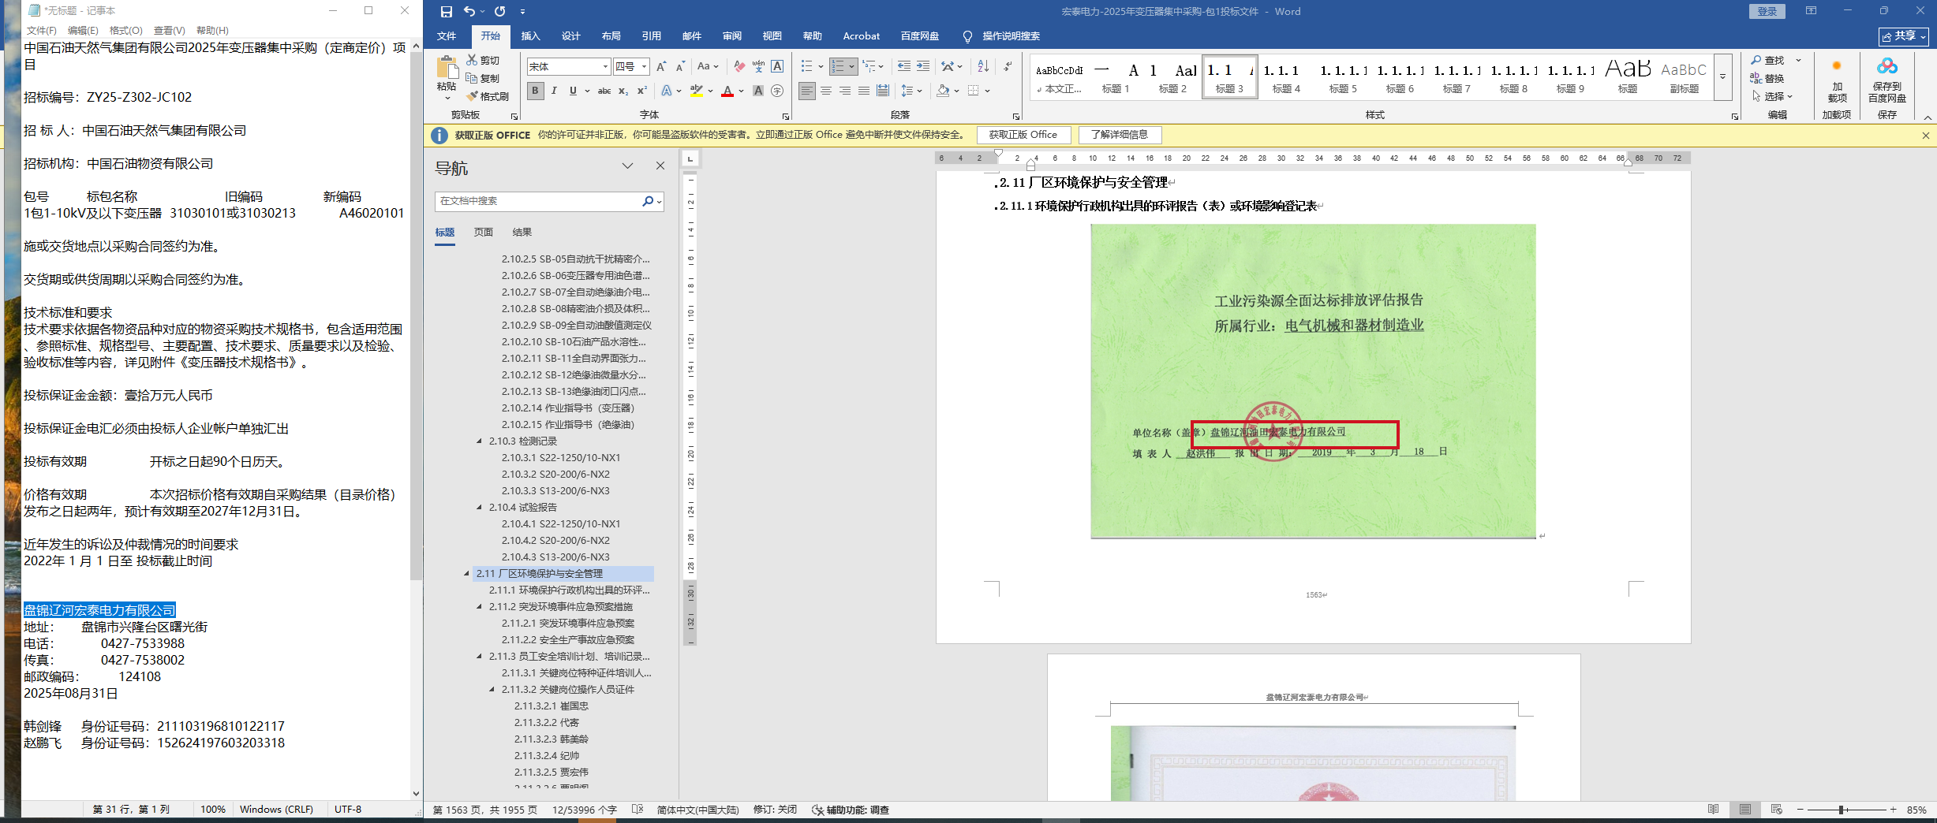Pick the red font color button
This screenshot has height=823, width=1937.
coord(727,91)
